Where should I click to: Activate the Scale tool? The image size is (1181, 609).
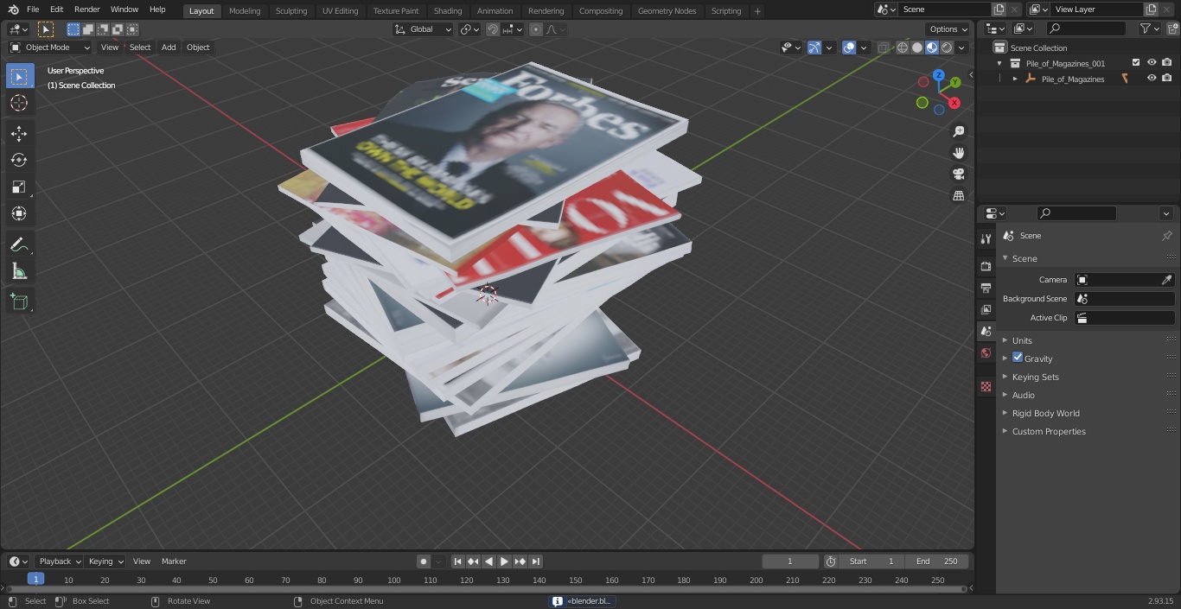[19, 187]
